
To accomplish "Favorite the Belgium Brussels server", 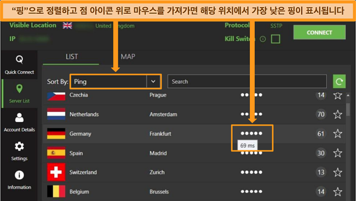I will pos(337,192).
